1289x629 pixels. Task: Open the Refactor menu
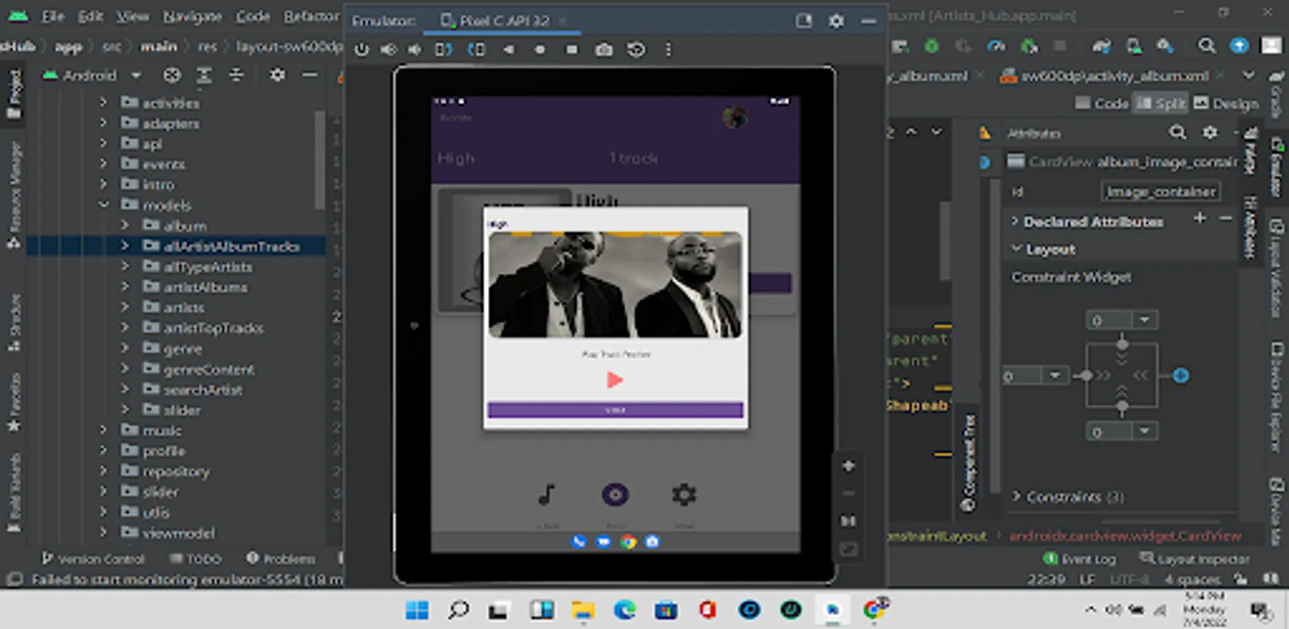(x=311, y=16)
